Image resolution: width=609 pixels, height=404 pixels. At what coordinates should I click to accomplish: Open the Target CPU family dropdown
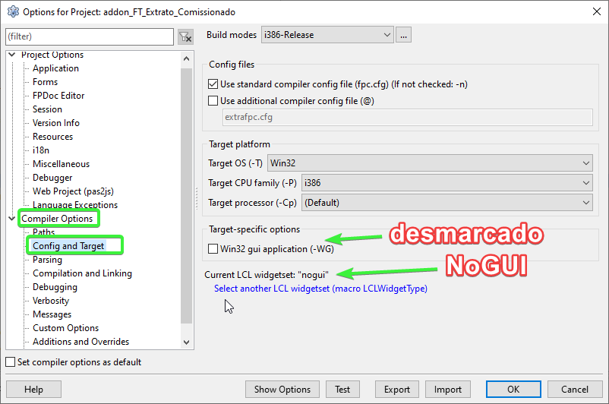pyautogui.click(x=447, y=183)
